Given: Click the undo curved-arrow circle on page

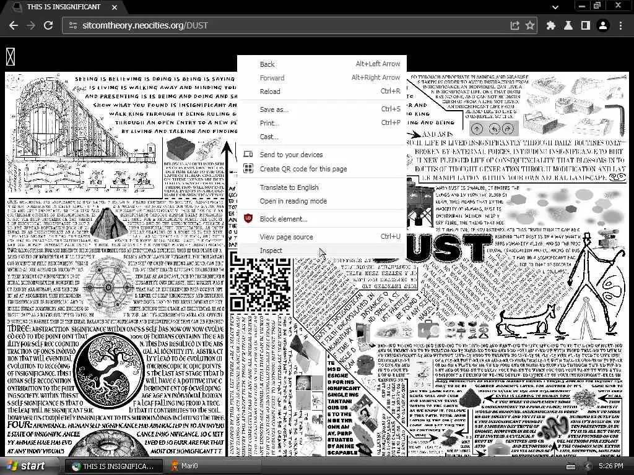Looking at the screenshot, I should point(494,129).
